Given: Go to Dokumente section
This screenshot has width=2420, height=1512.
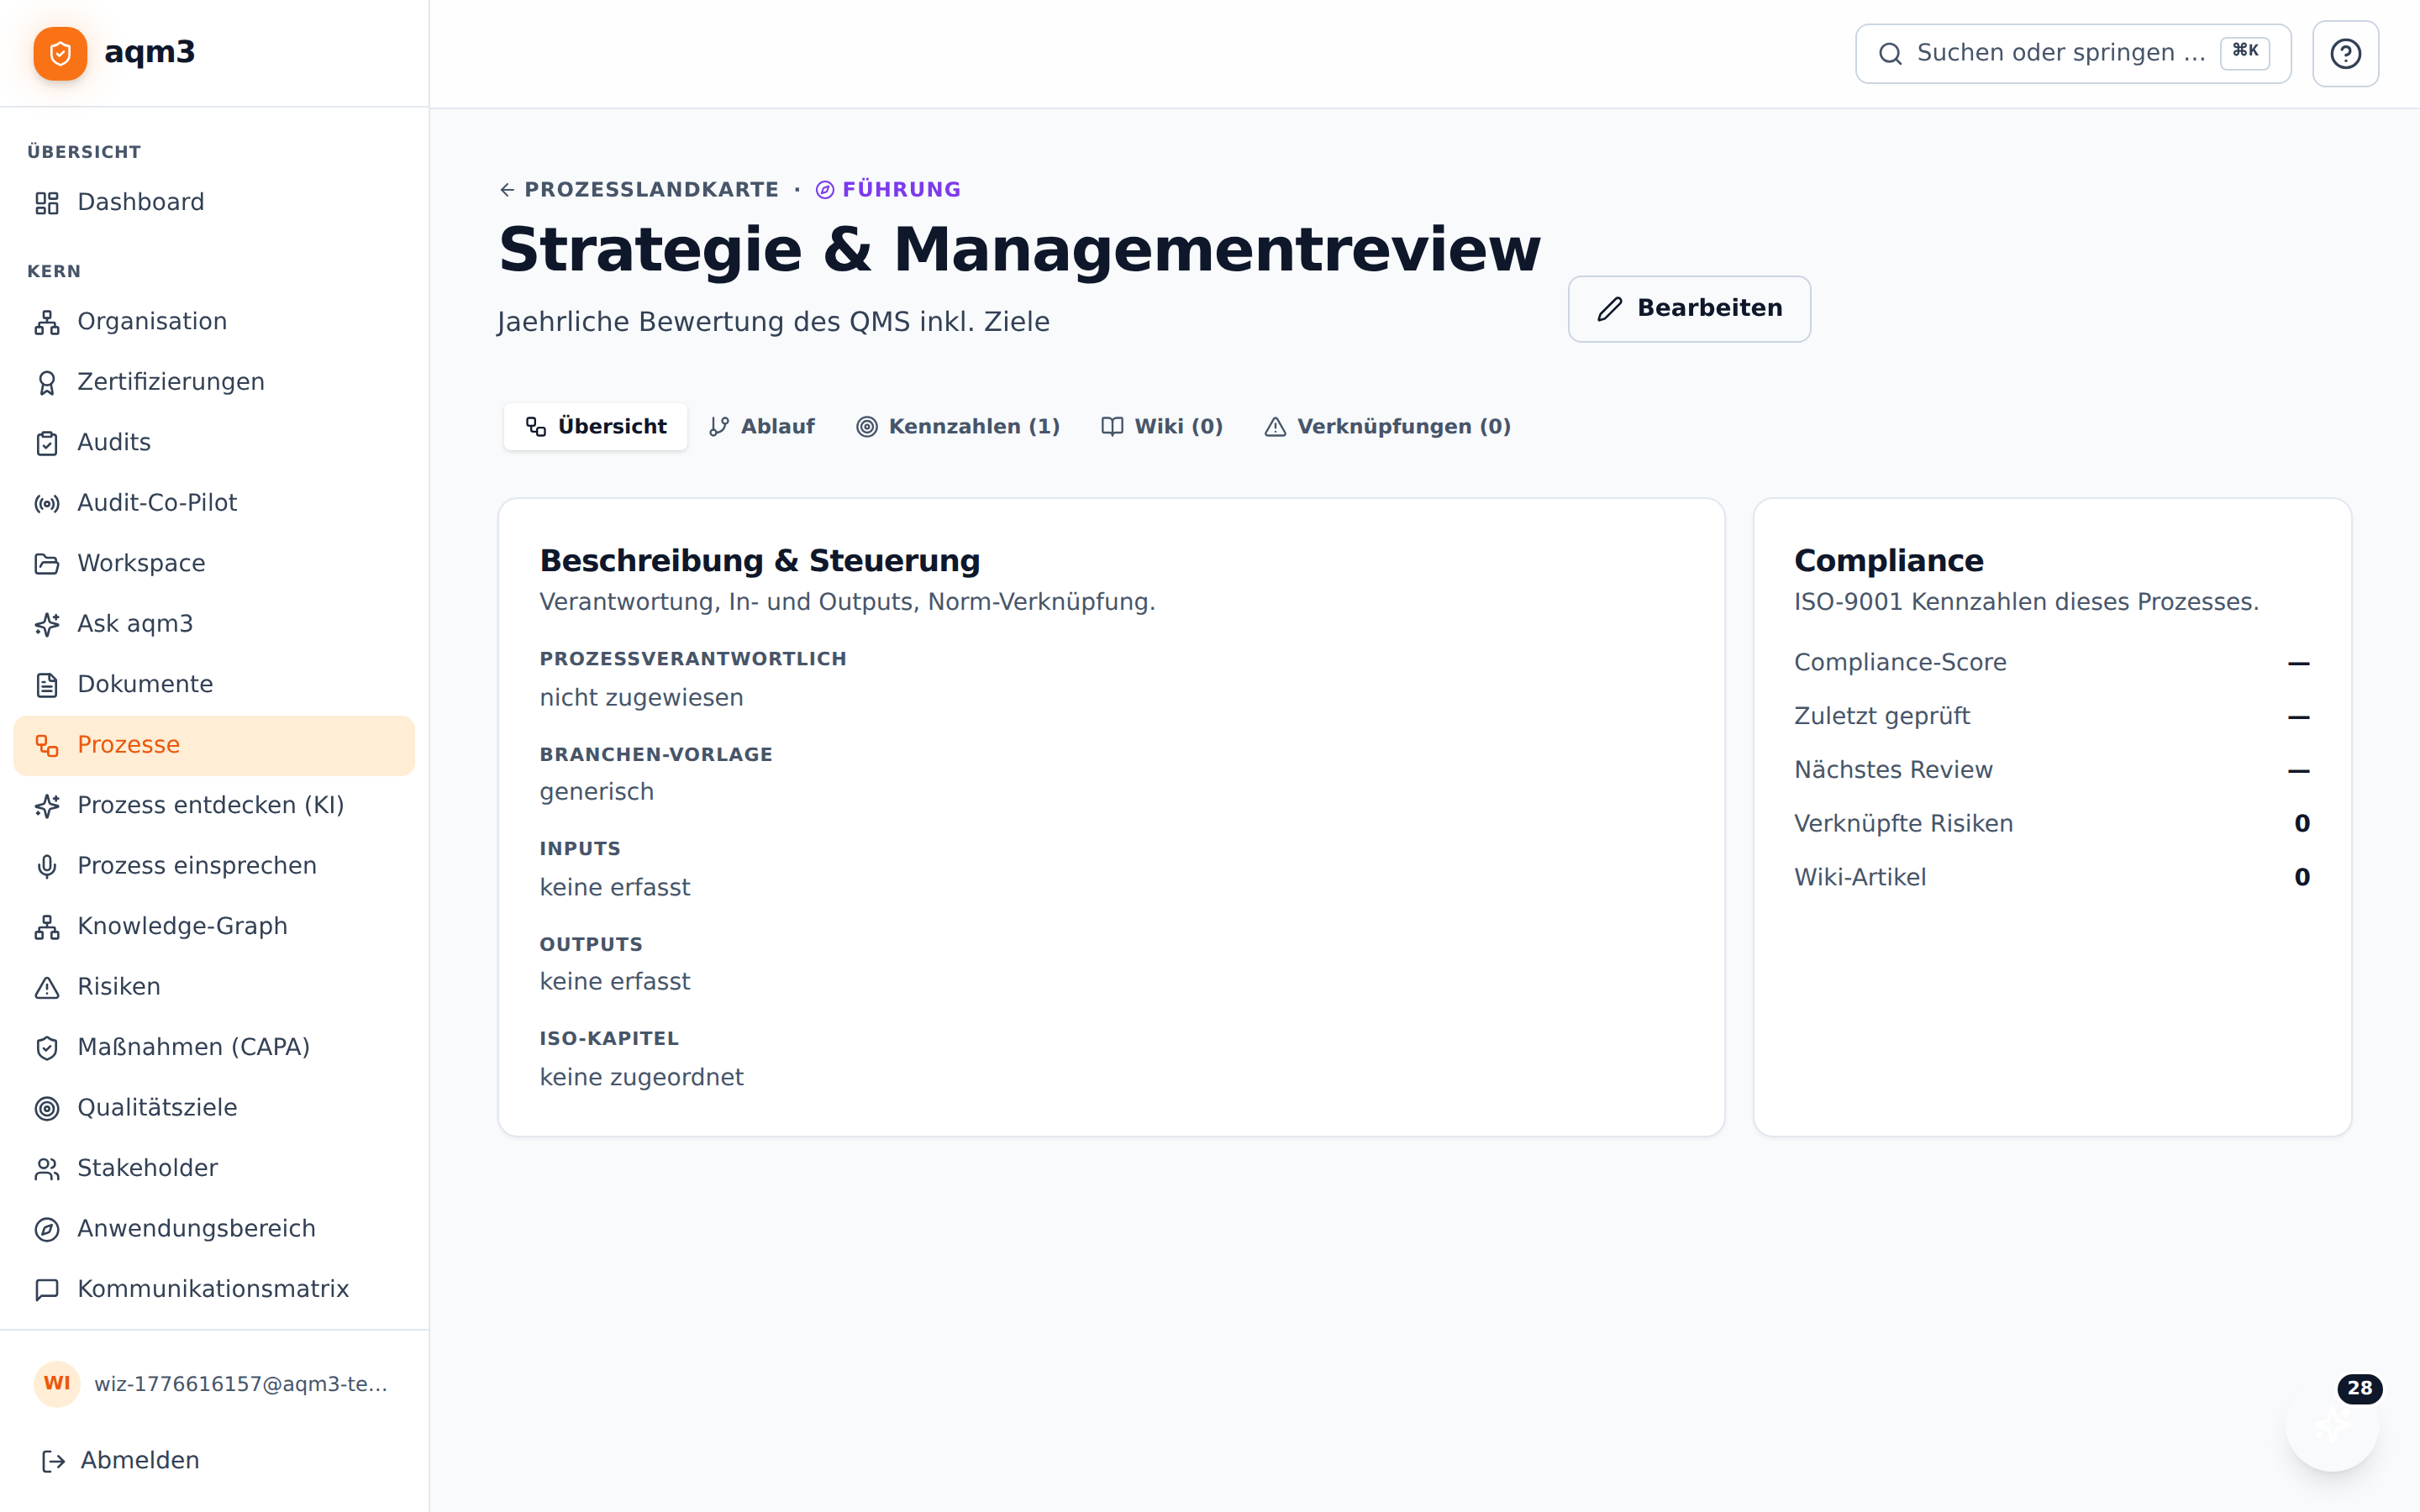Looking at the screenshot, I should [214, 685].
